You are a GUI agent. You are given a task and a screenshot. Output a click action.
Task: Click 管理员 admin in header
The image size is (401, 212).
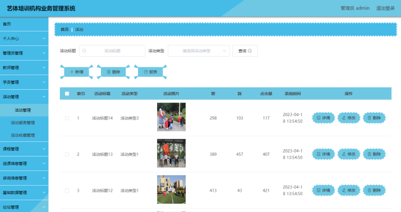point(355,8)
